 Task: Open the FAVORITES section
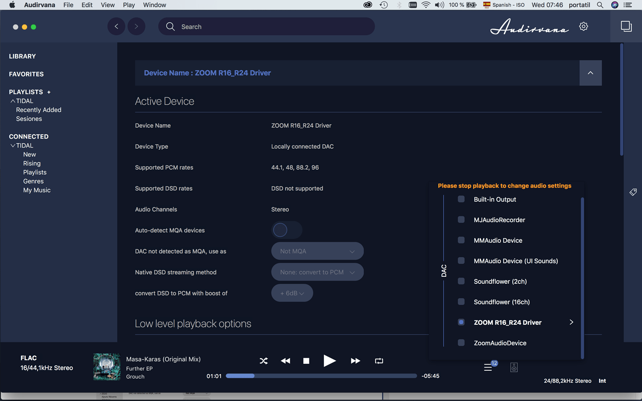point(26,74)
